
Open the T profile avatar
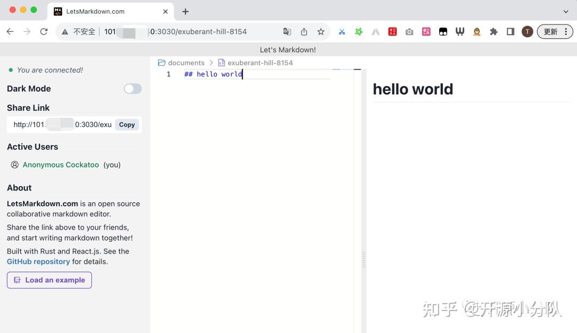click(x=527, y=32)
